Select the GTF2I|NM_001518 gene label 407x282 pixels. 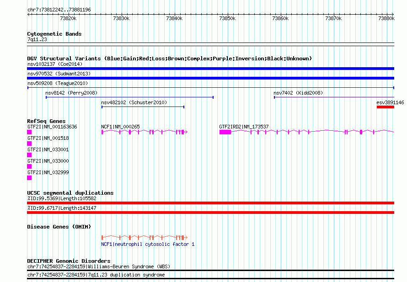point(48,138)
